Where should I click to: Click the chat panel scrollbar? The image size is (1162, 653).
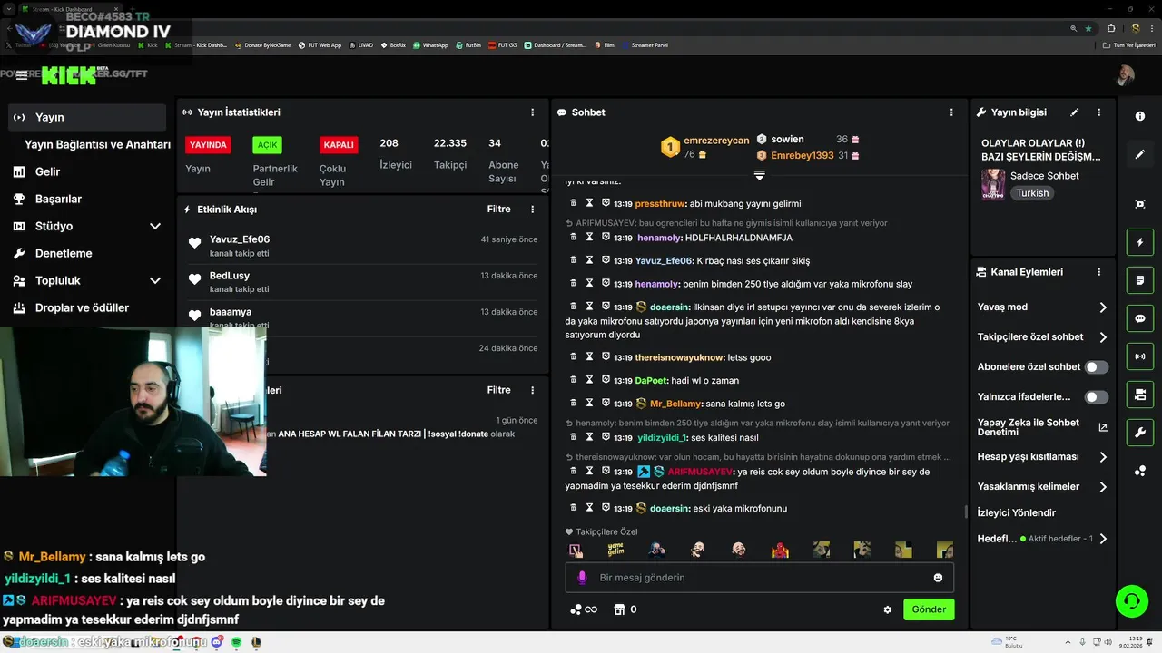coord(966,512)
